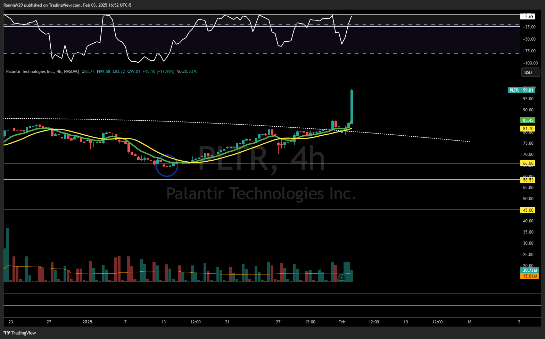Click the 35.00 price axis label
The height and width of the screenshot is (339, 545).
pyautogui.click(x=528, y=232)
